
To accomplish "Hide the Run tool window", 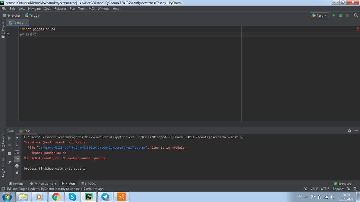I will click(x=357, y=131).
